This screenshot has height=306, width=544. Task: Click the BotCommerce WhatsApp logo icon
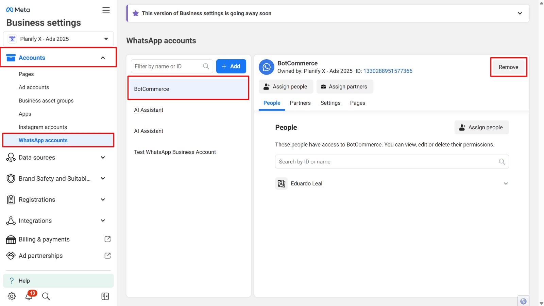pyautogui.click(x=267, y=67)
